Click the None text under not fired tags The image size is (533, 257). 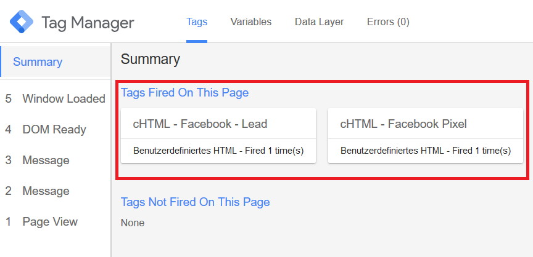point(133,223)
